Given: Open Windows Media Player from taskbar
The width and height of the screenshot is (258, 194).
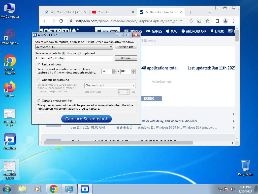Looking at the screenshot, I should pos(38,189).
